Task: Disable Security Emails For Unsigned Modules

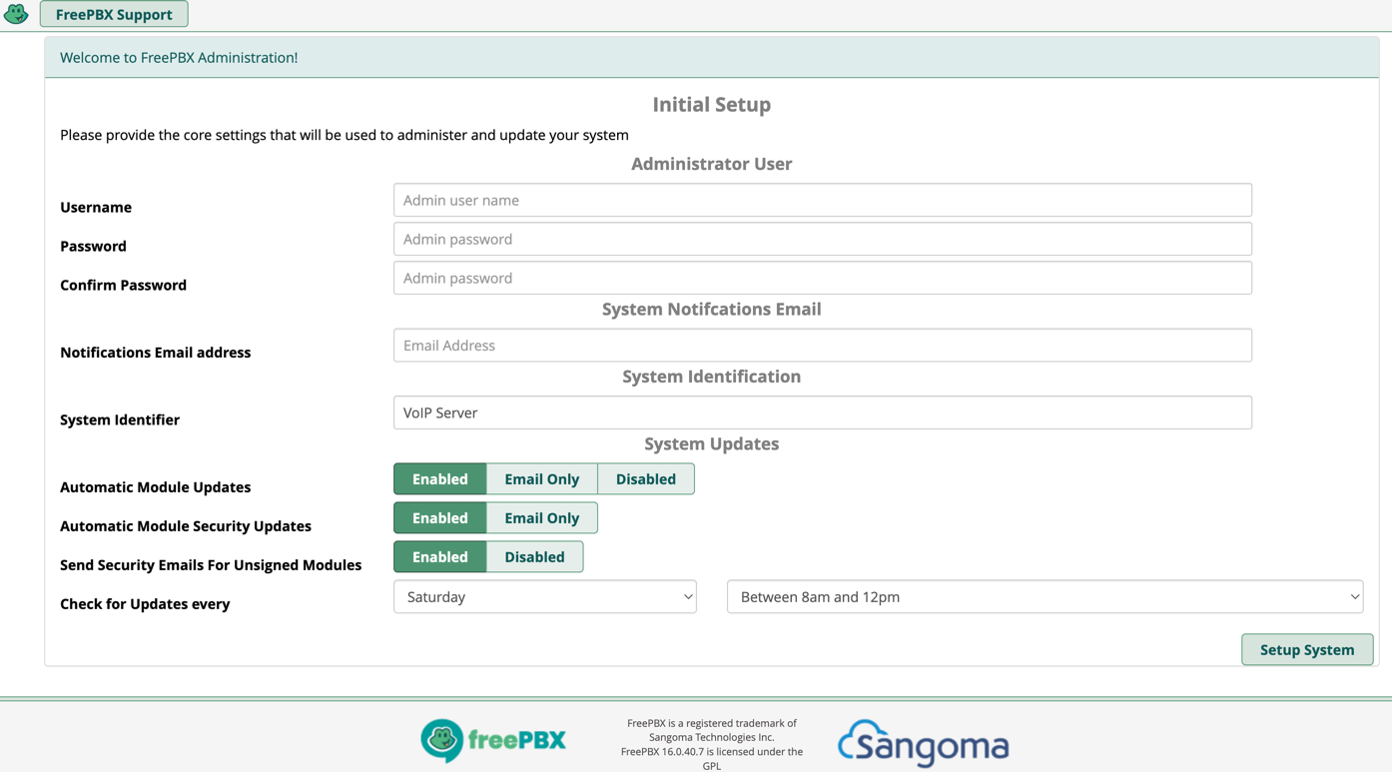Action: pyautogui.click(x=534, y=557)
